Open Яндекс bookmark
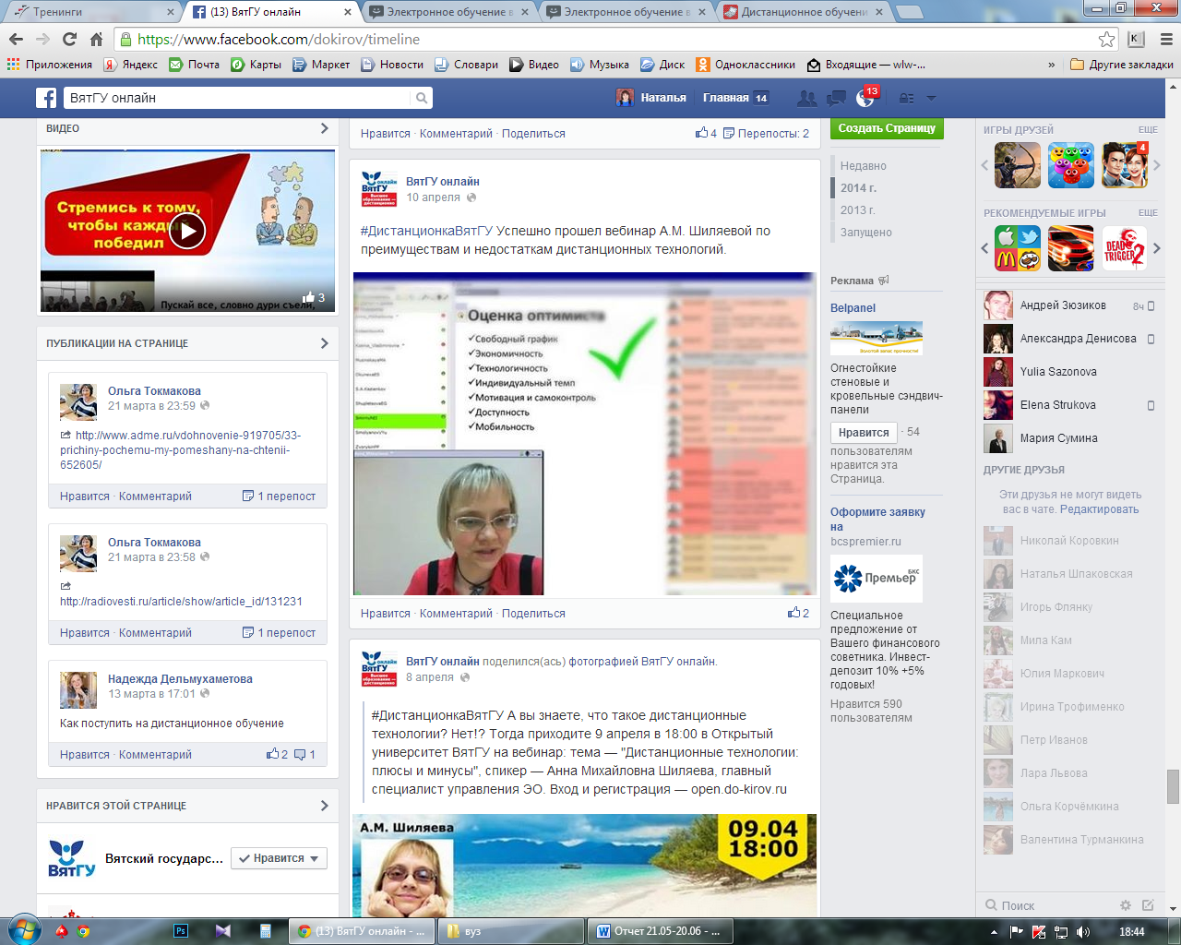This screenshot has width=1181, height=945. tap(131, 65)
